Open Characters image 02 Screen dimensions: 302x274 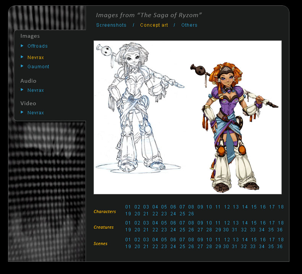tap(137, 207)
